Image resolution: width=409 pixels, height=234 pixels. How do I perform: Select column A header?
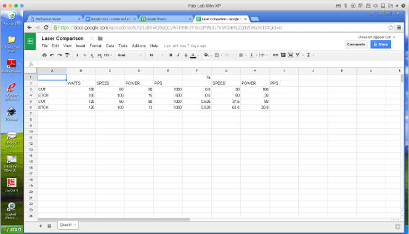click(52, 71)
